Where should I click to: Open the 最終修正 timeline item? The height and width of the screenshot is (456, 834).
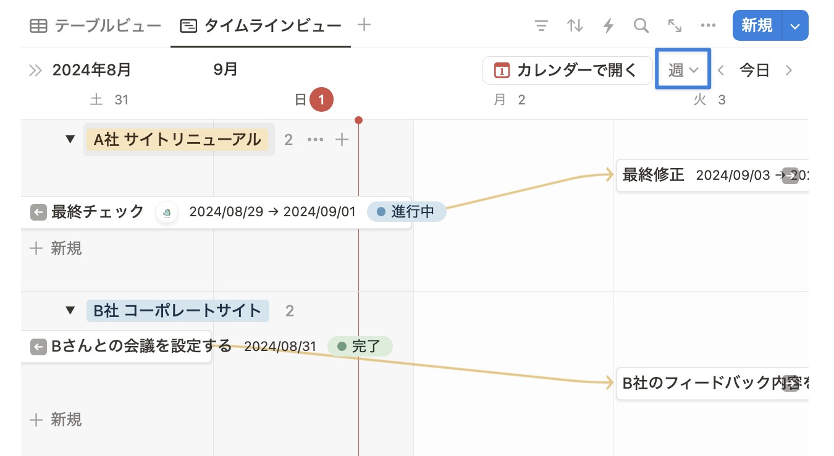click(712, 175)
